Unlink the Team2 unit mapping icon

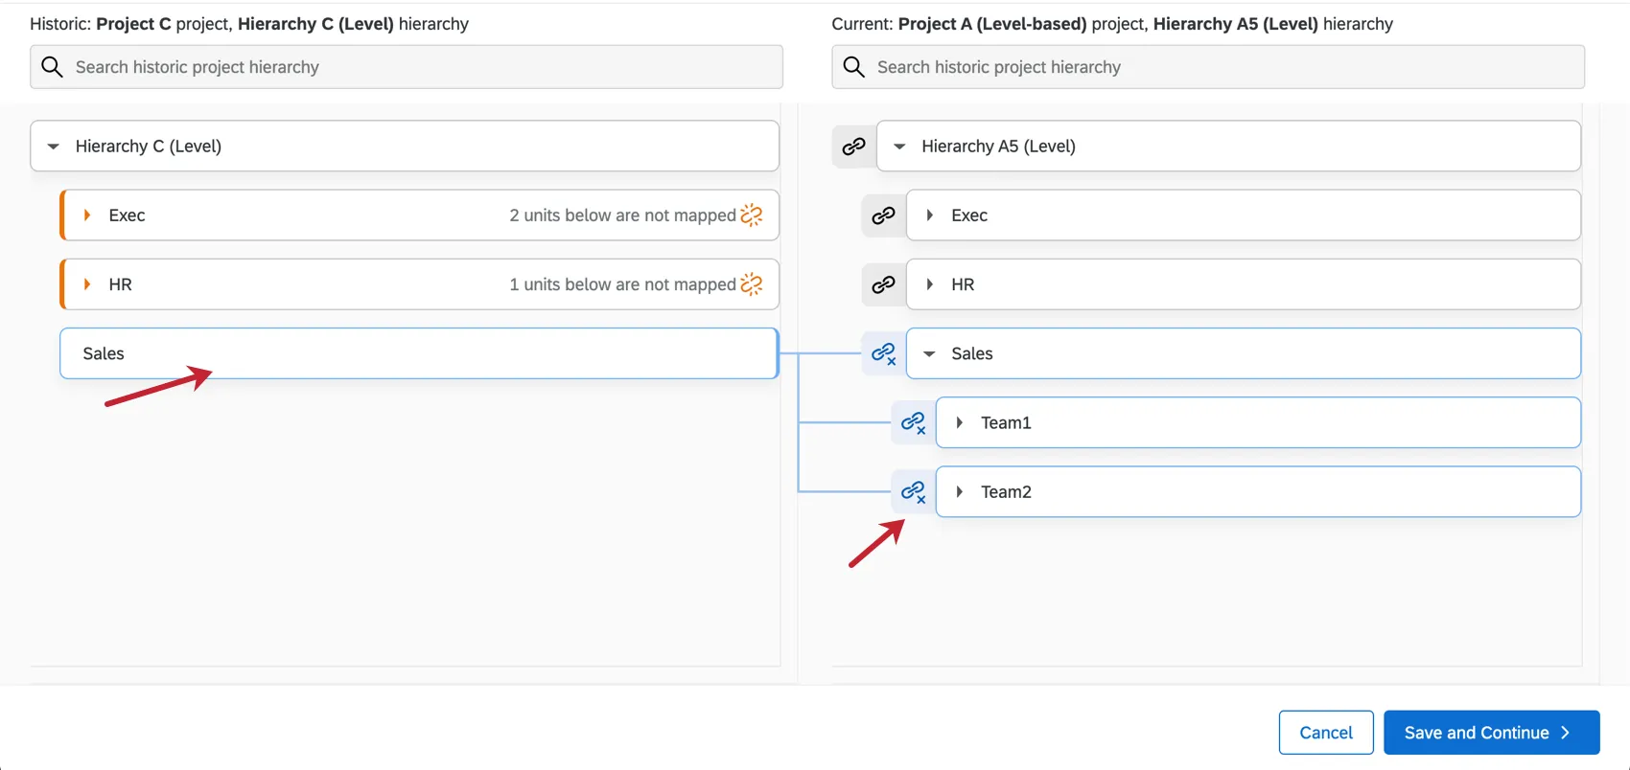tap(913, 492)
